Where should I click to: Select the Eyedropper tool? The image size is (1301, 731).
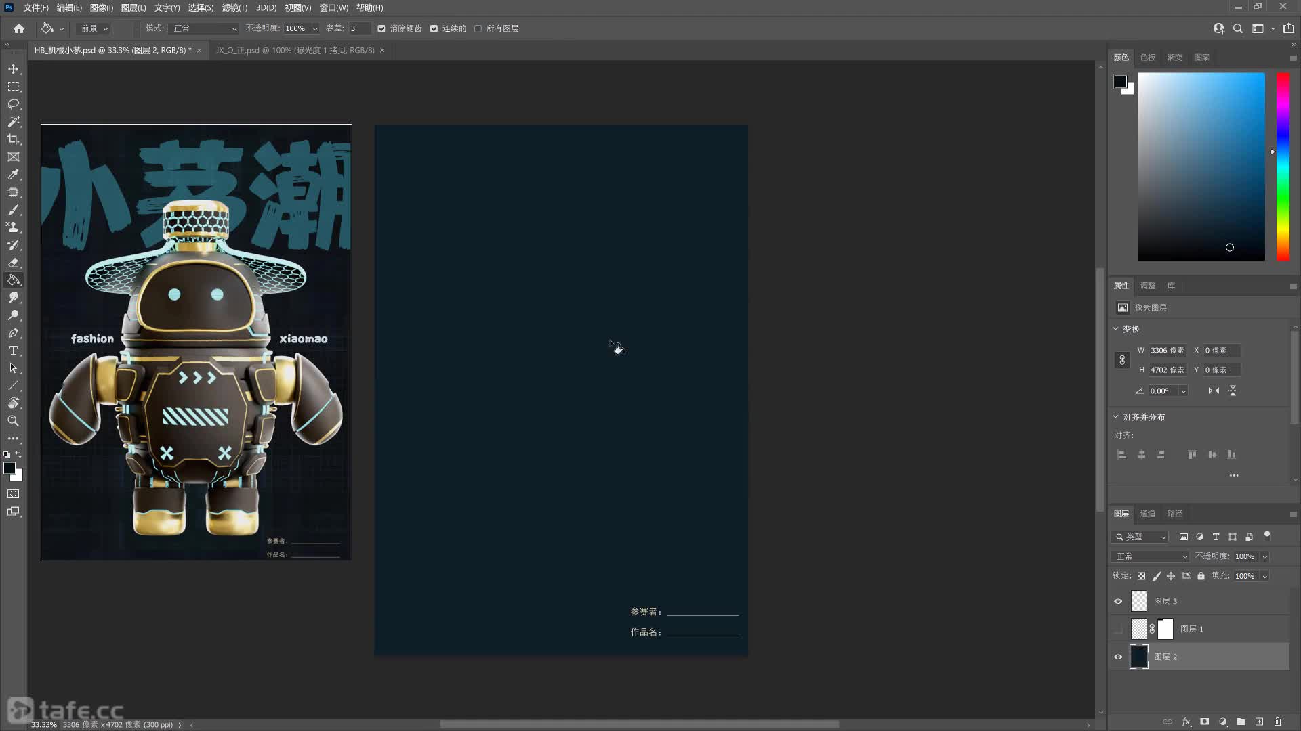tap(14, 175)
